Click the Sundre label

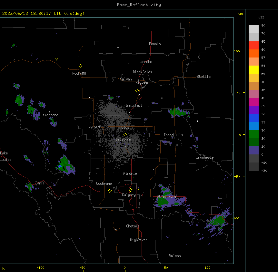(94, 126)
